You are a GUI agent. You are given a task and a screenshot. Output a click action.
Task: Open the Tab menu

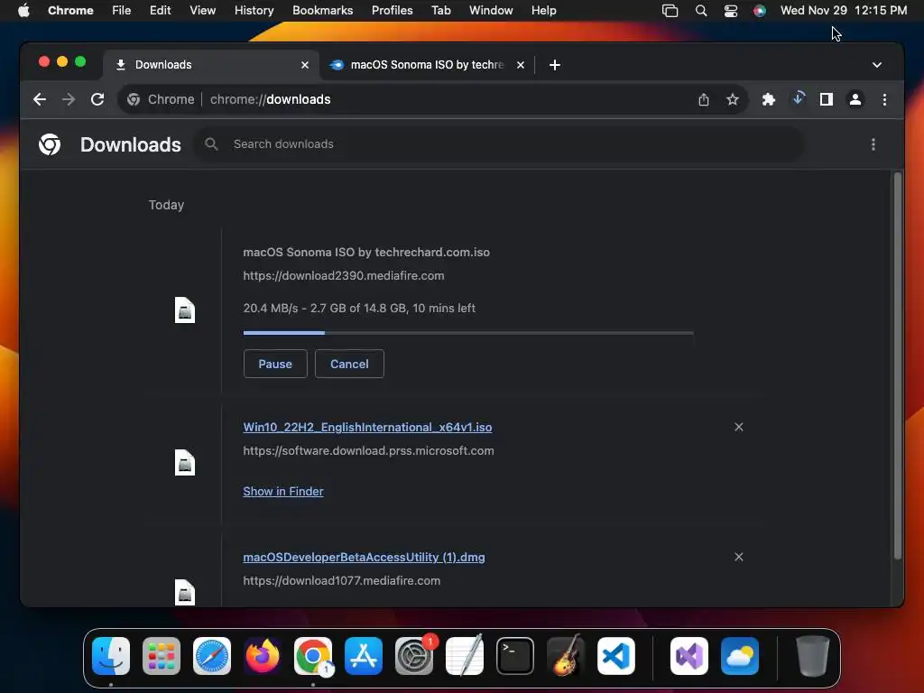440,11
